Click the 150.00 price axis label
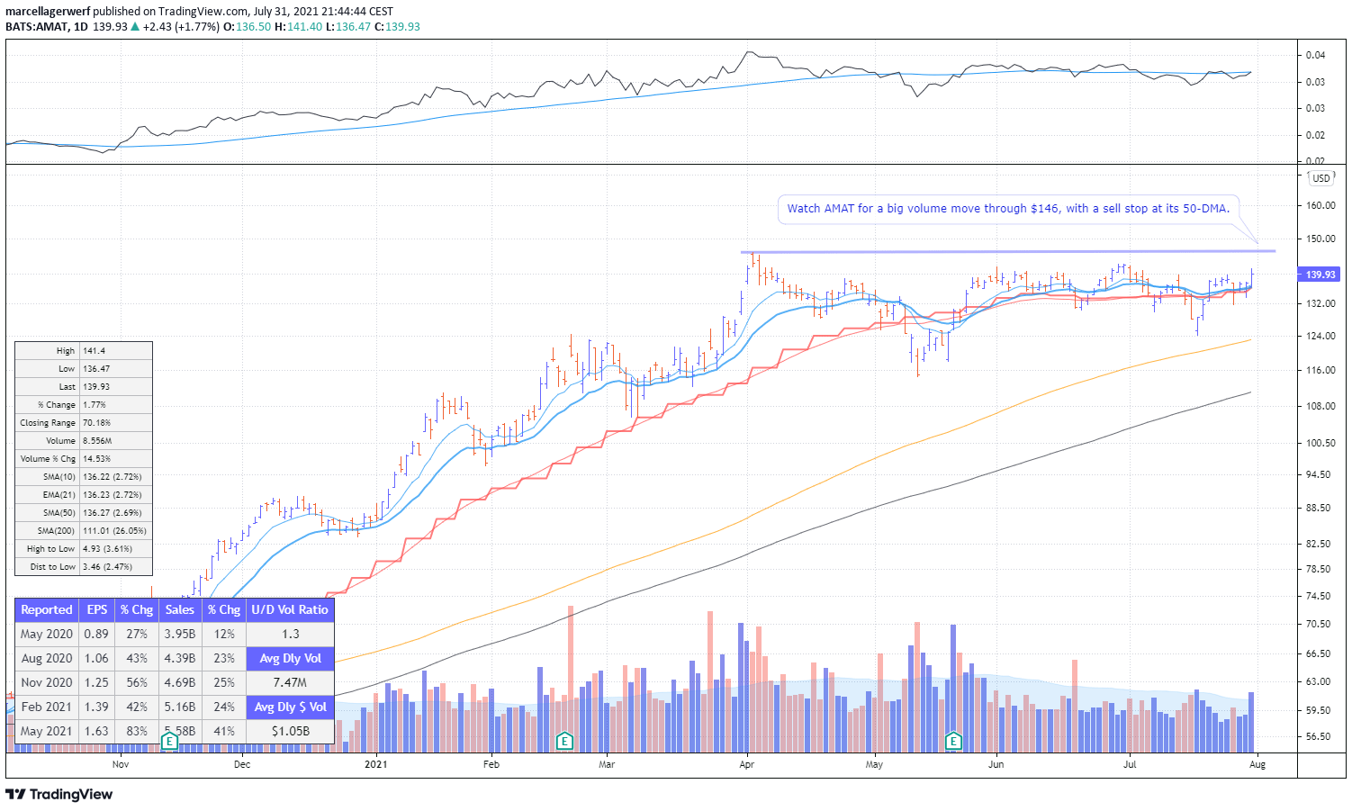This screenshot has height=811, width=1352. coord(1320,239)
